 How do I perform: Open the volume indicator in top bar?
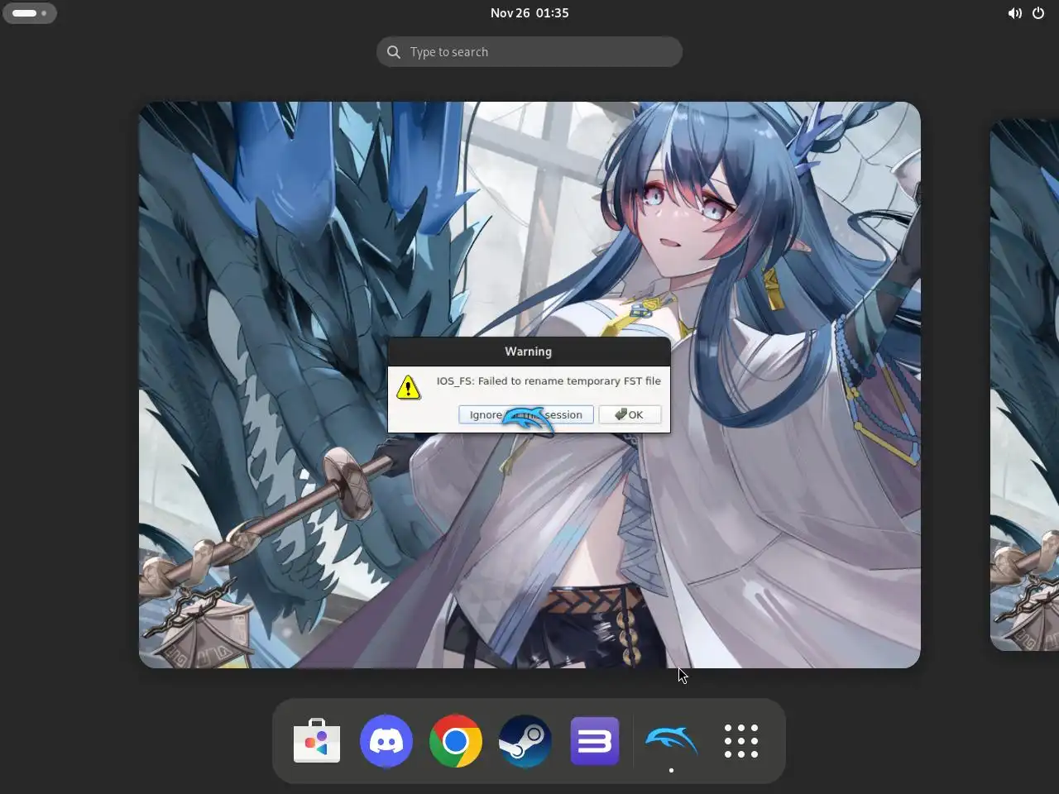coord(1014,13)
